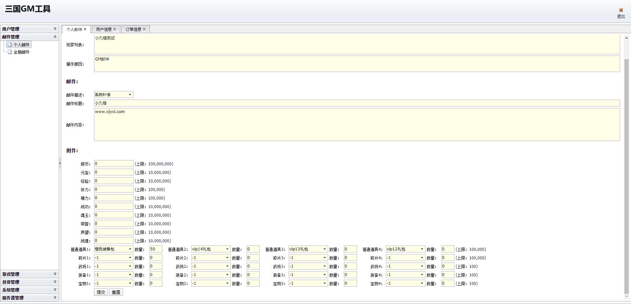Select 个人邮件 item in sidebar tree
The width and height of the screenshot is (631, 306).
(x=21, y=45)
